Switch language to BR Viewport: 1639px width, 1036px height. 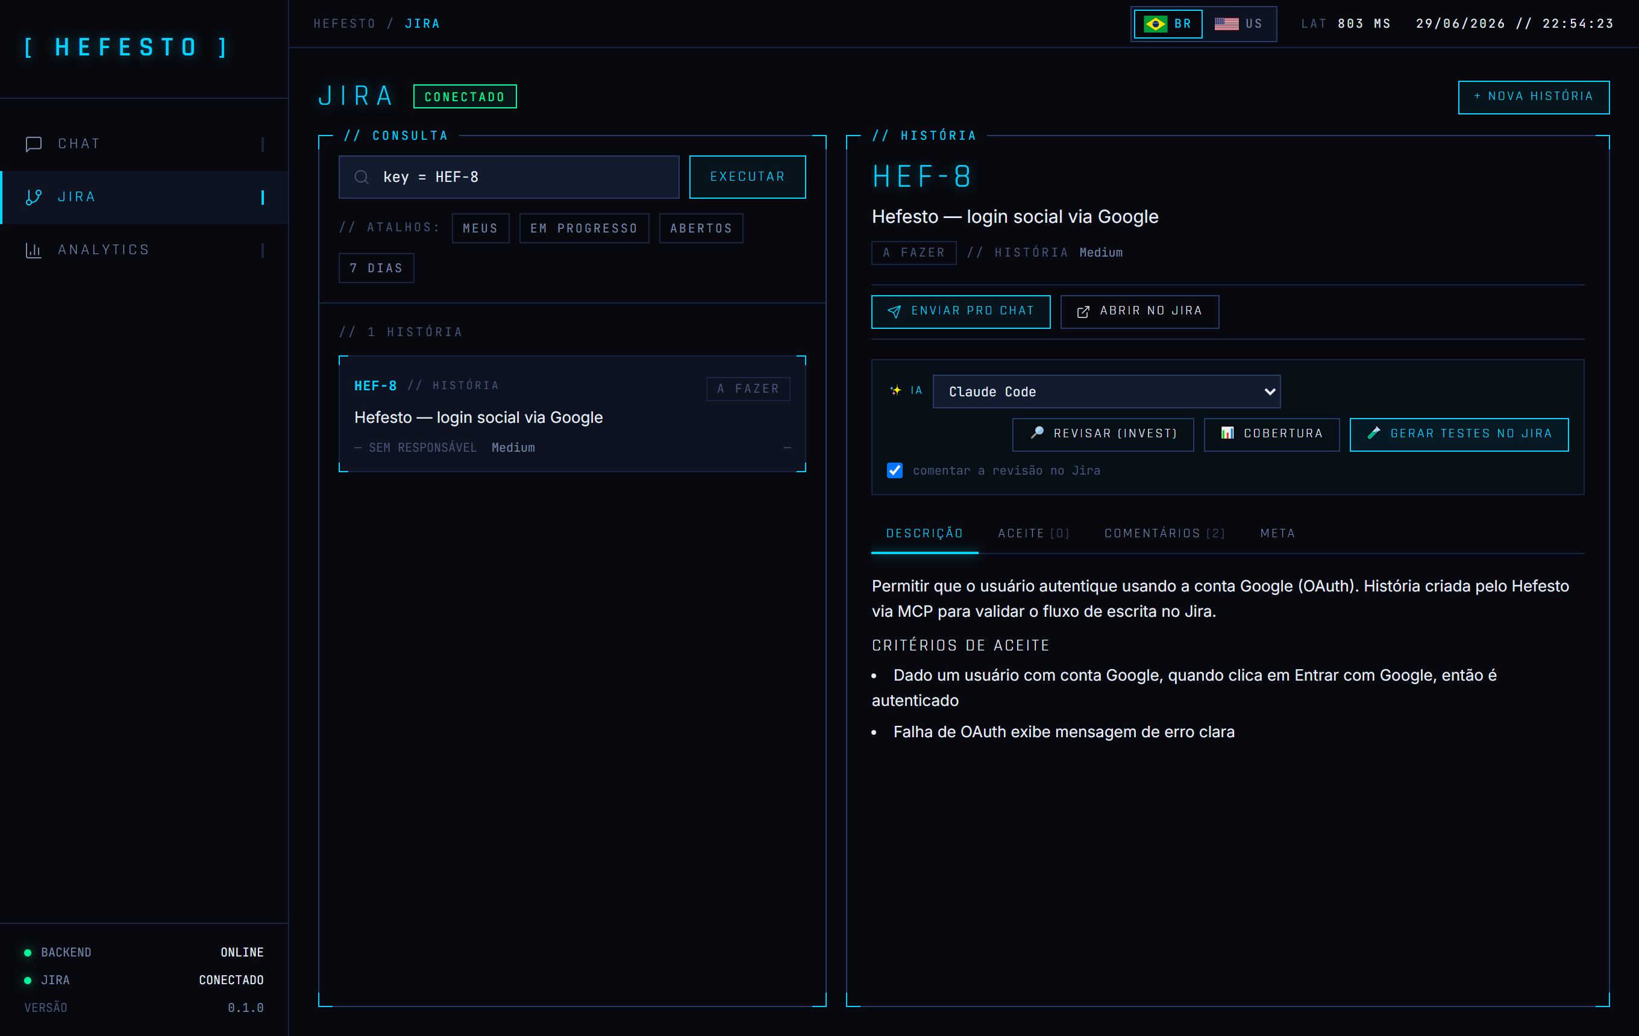(x=1168, y=24)
